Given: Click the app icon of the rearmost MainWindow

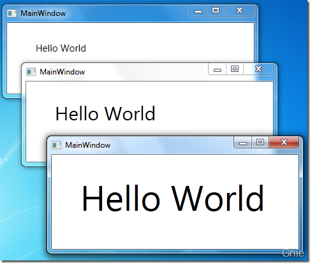Looking at the screenshot, I should 11,13.
